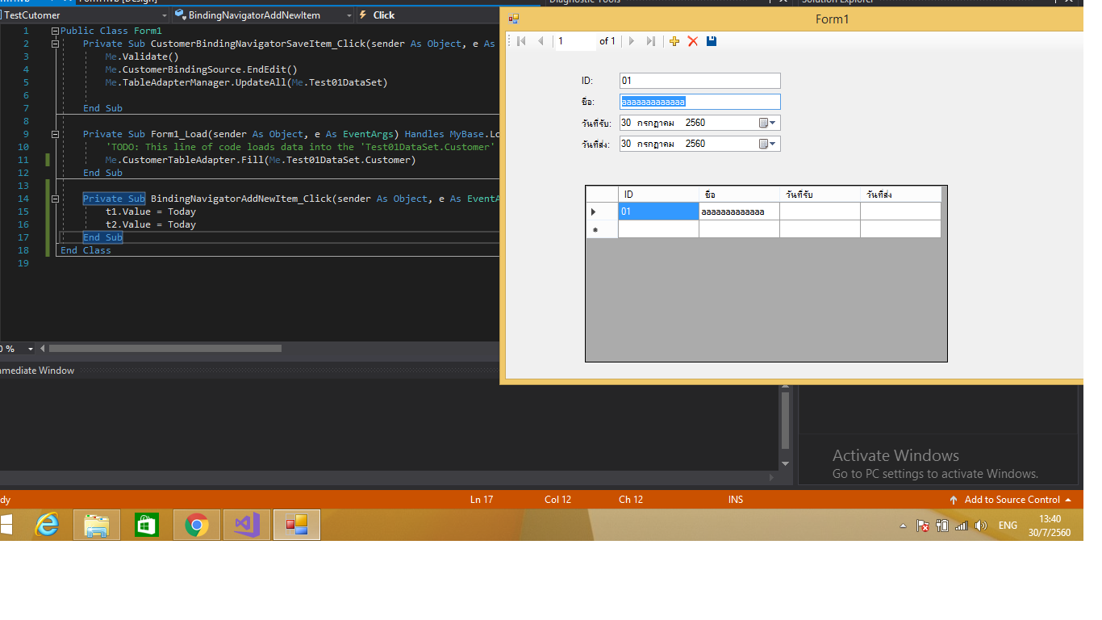
Task: Open network signal tray icon
Action: click(962, 526)
